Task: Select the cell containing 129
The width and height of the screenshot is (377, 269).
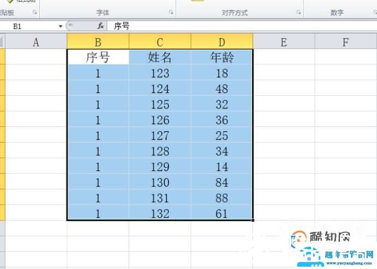Action: (160, 166)
